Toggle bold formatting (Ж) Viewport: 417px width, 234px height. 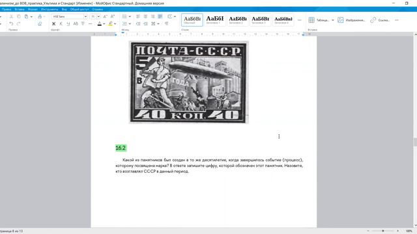(x=53, y=23)
